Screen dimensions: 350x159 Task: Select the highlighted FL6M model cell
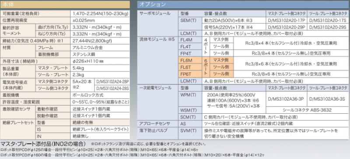tap(190, 60)
